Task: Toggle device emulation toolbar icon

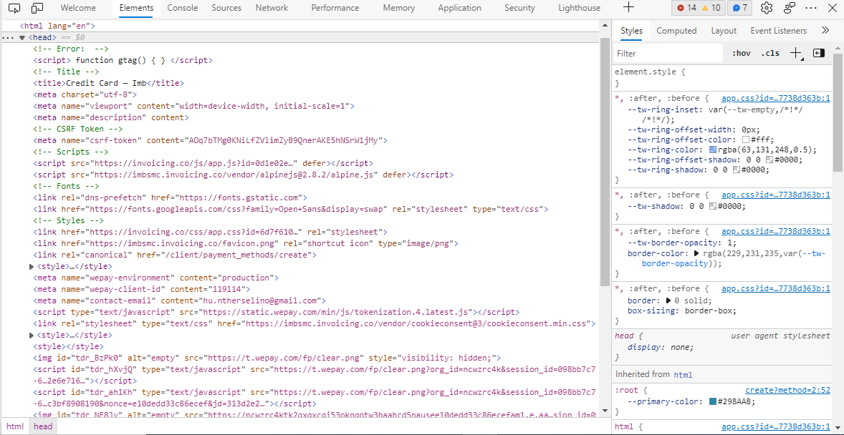Action: 37,8
